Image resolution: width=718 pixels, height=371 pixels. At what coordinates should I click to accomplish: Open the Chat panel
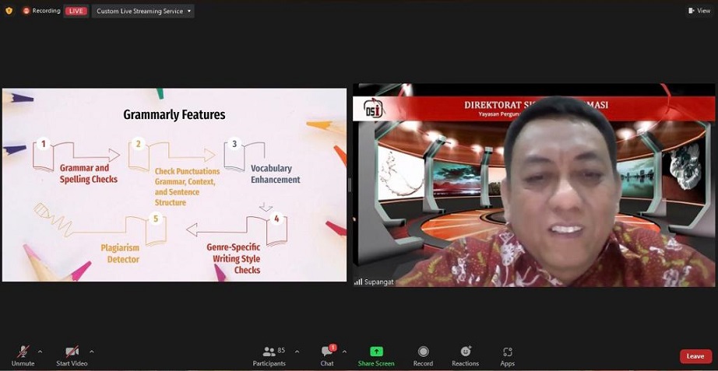(327, 352)
